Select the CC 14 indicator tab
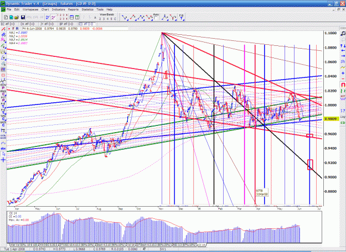Image resolution: width=346 pixels, height=252 pixels. 202,245
